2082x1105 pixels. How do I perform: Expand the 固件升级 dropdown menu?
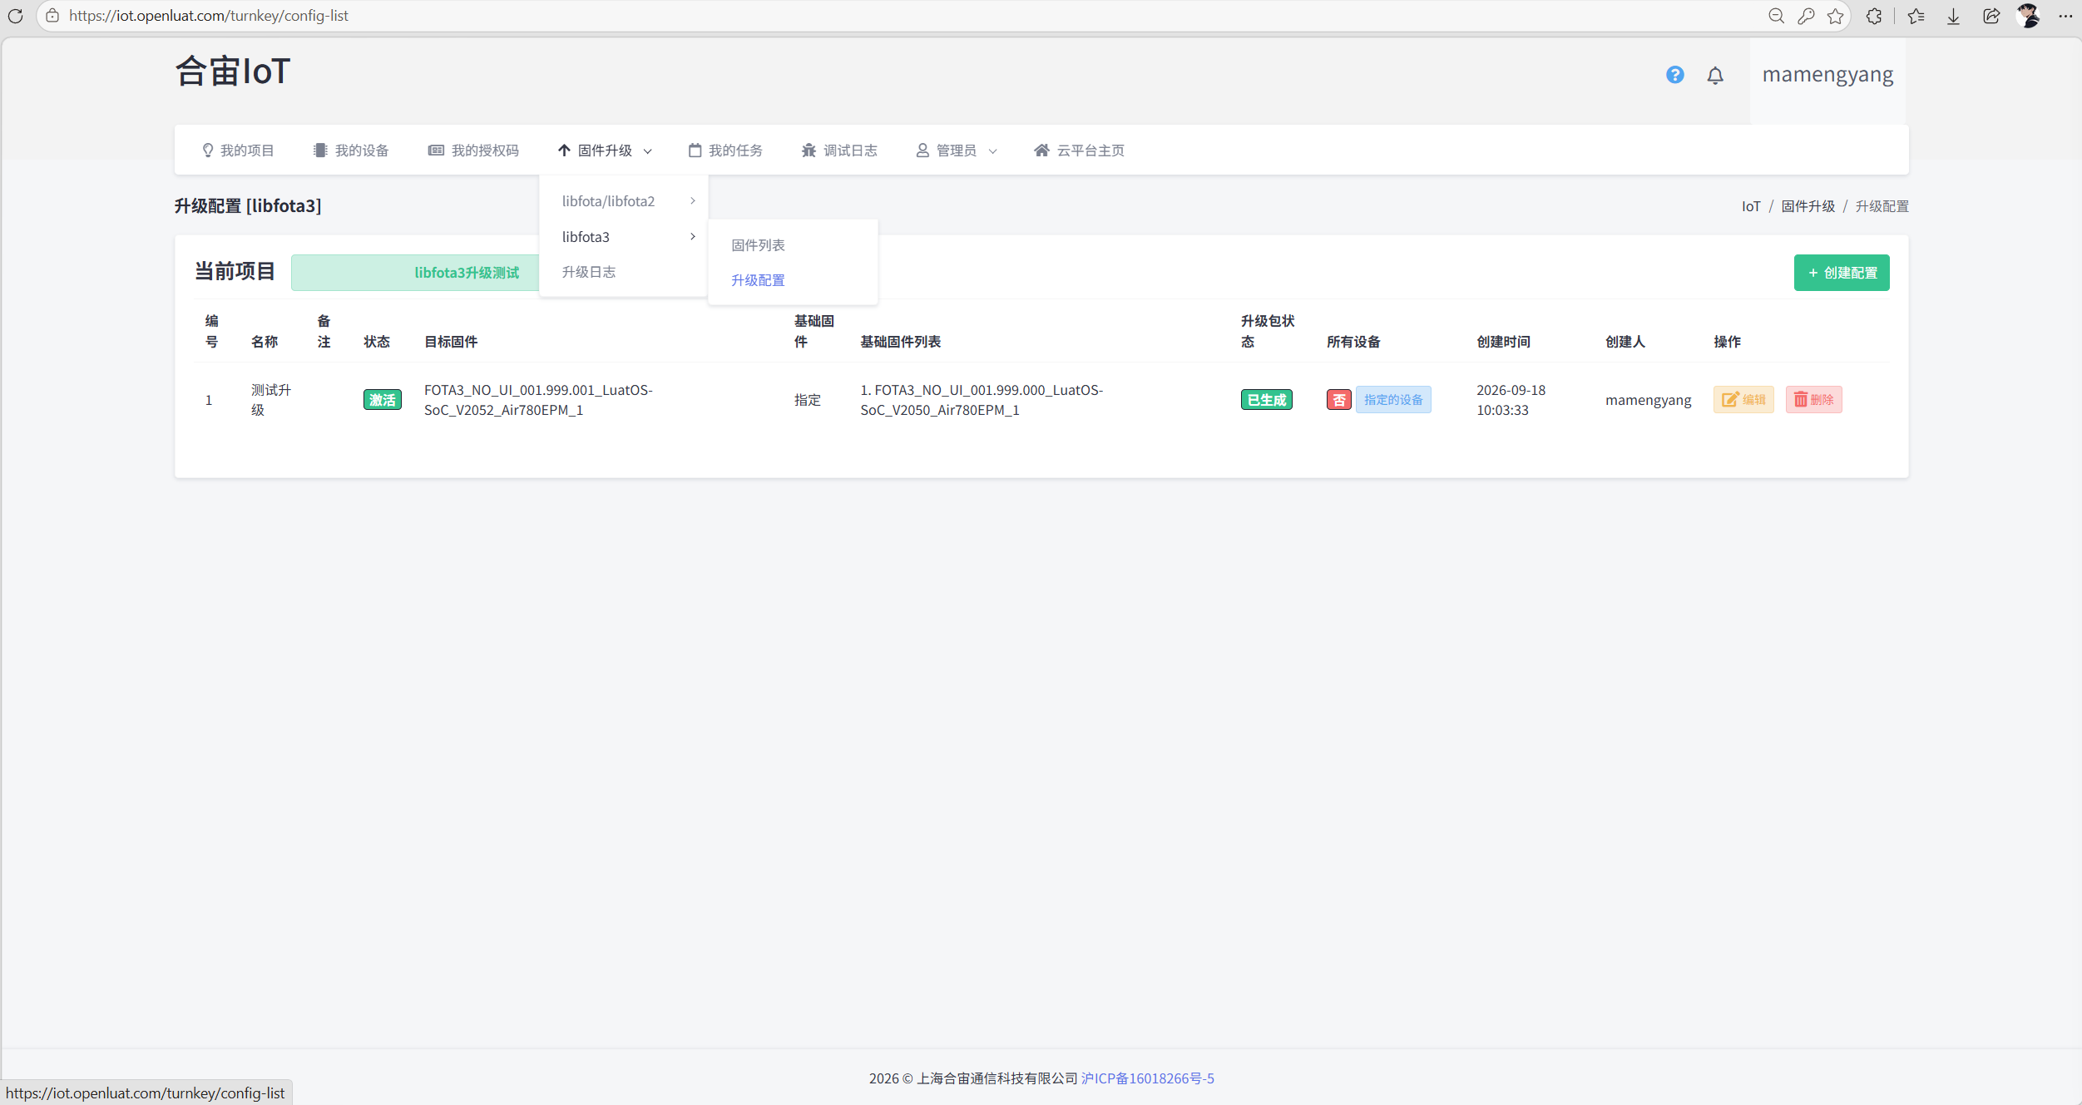605,150
